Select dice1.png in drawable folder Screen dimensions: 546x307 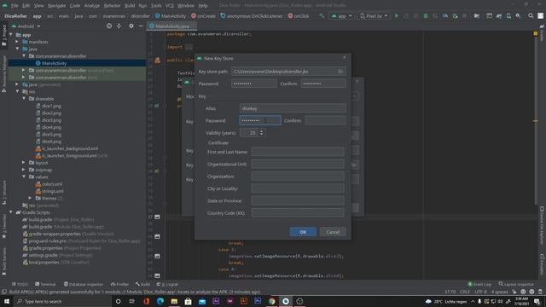tap(51, 106)
